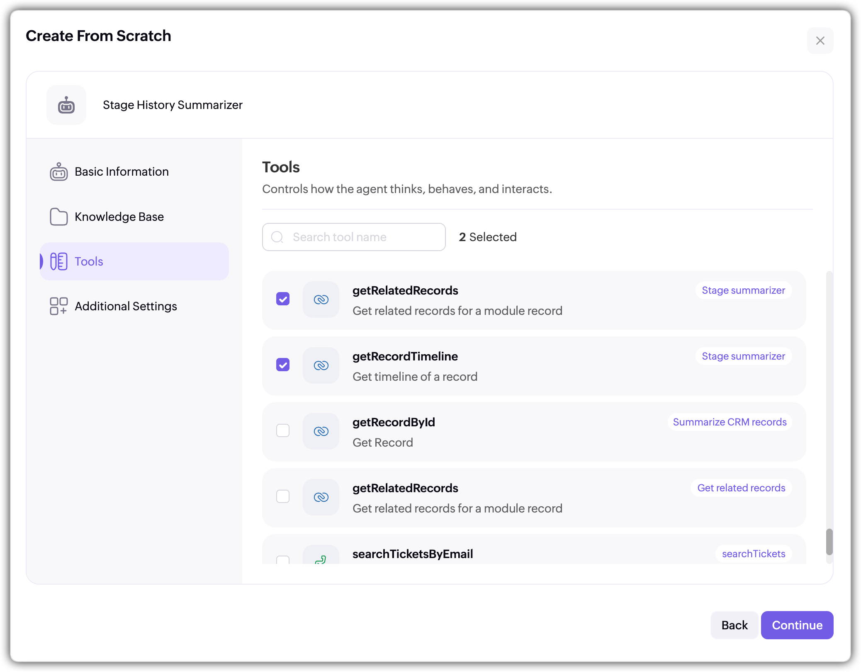Image resolution: width=861 pixels, height=672 pixels.
Task: Click the getRecordTimeline link icon
Action: [x=321, y=365]
